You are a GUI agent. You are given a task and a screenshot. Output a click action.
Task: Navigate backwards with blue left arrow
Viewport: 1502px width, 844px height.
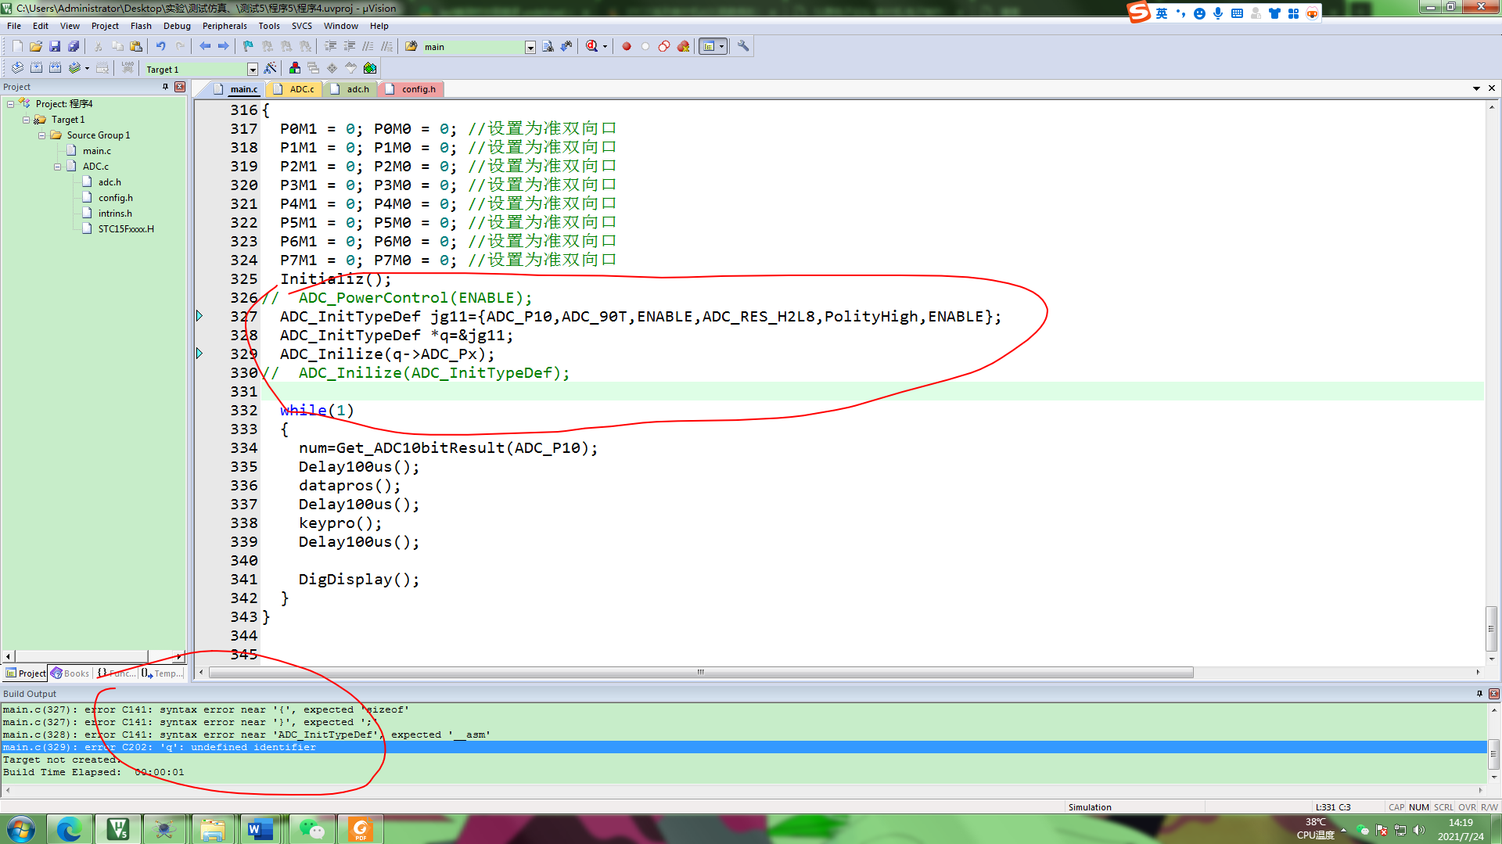pyautogui.click(x=205, y=47)
